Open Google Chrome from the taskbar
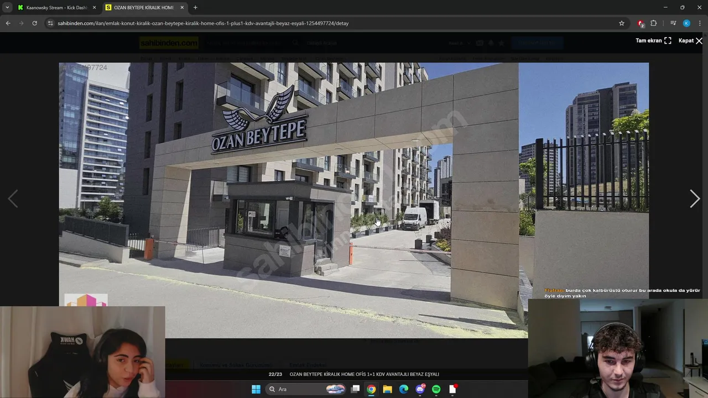708x398 pixels. 371,389
